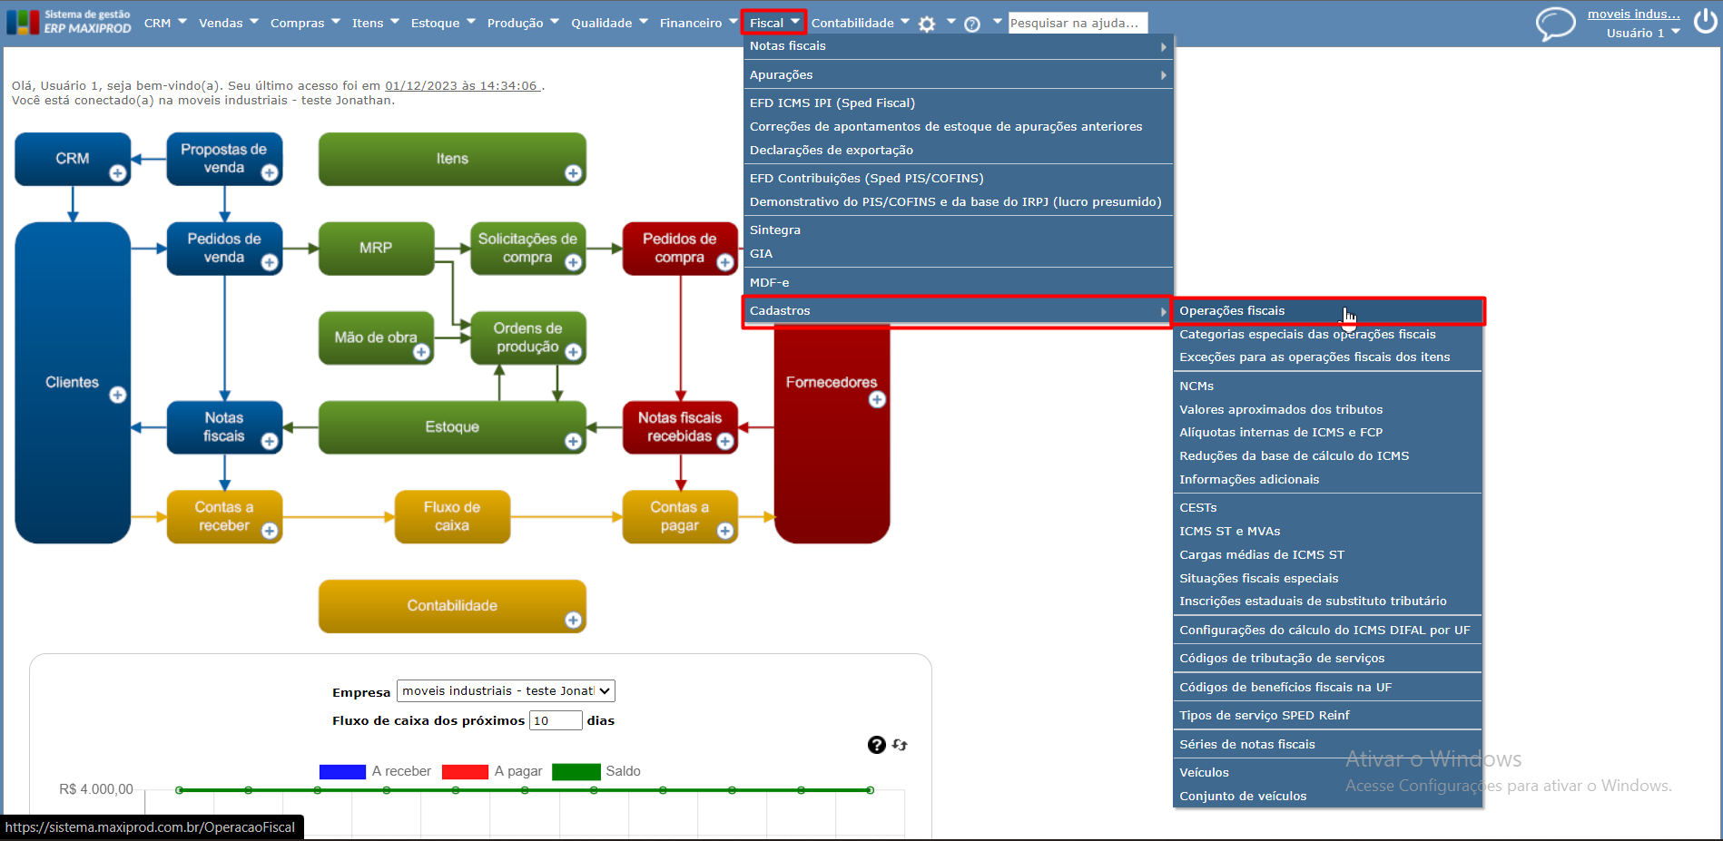This screenshot has width=1723, height=841.
Task: Click the plus icon on CRM block
Action: point(118,173)
